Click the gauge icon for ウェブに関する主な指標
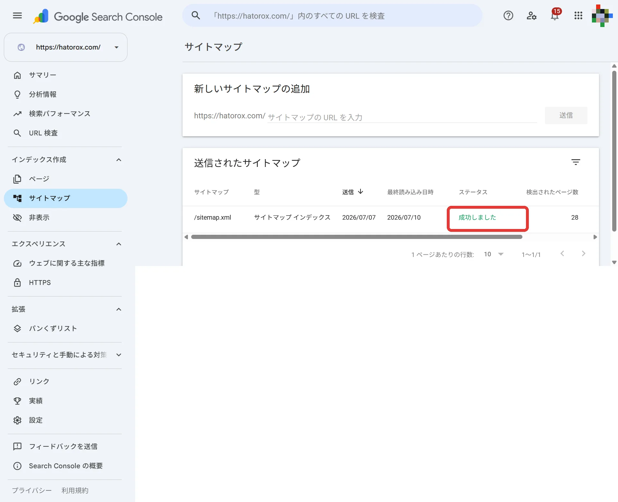 pyautogui.click(x=17, y=263)
